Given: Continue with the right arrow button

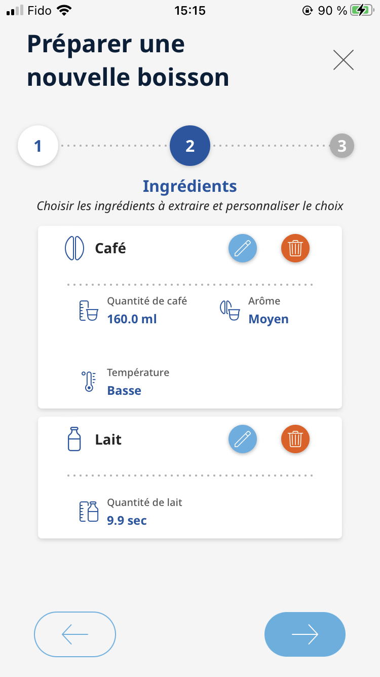Looking at the screenshot, I should click(305, 634).
